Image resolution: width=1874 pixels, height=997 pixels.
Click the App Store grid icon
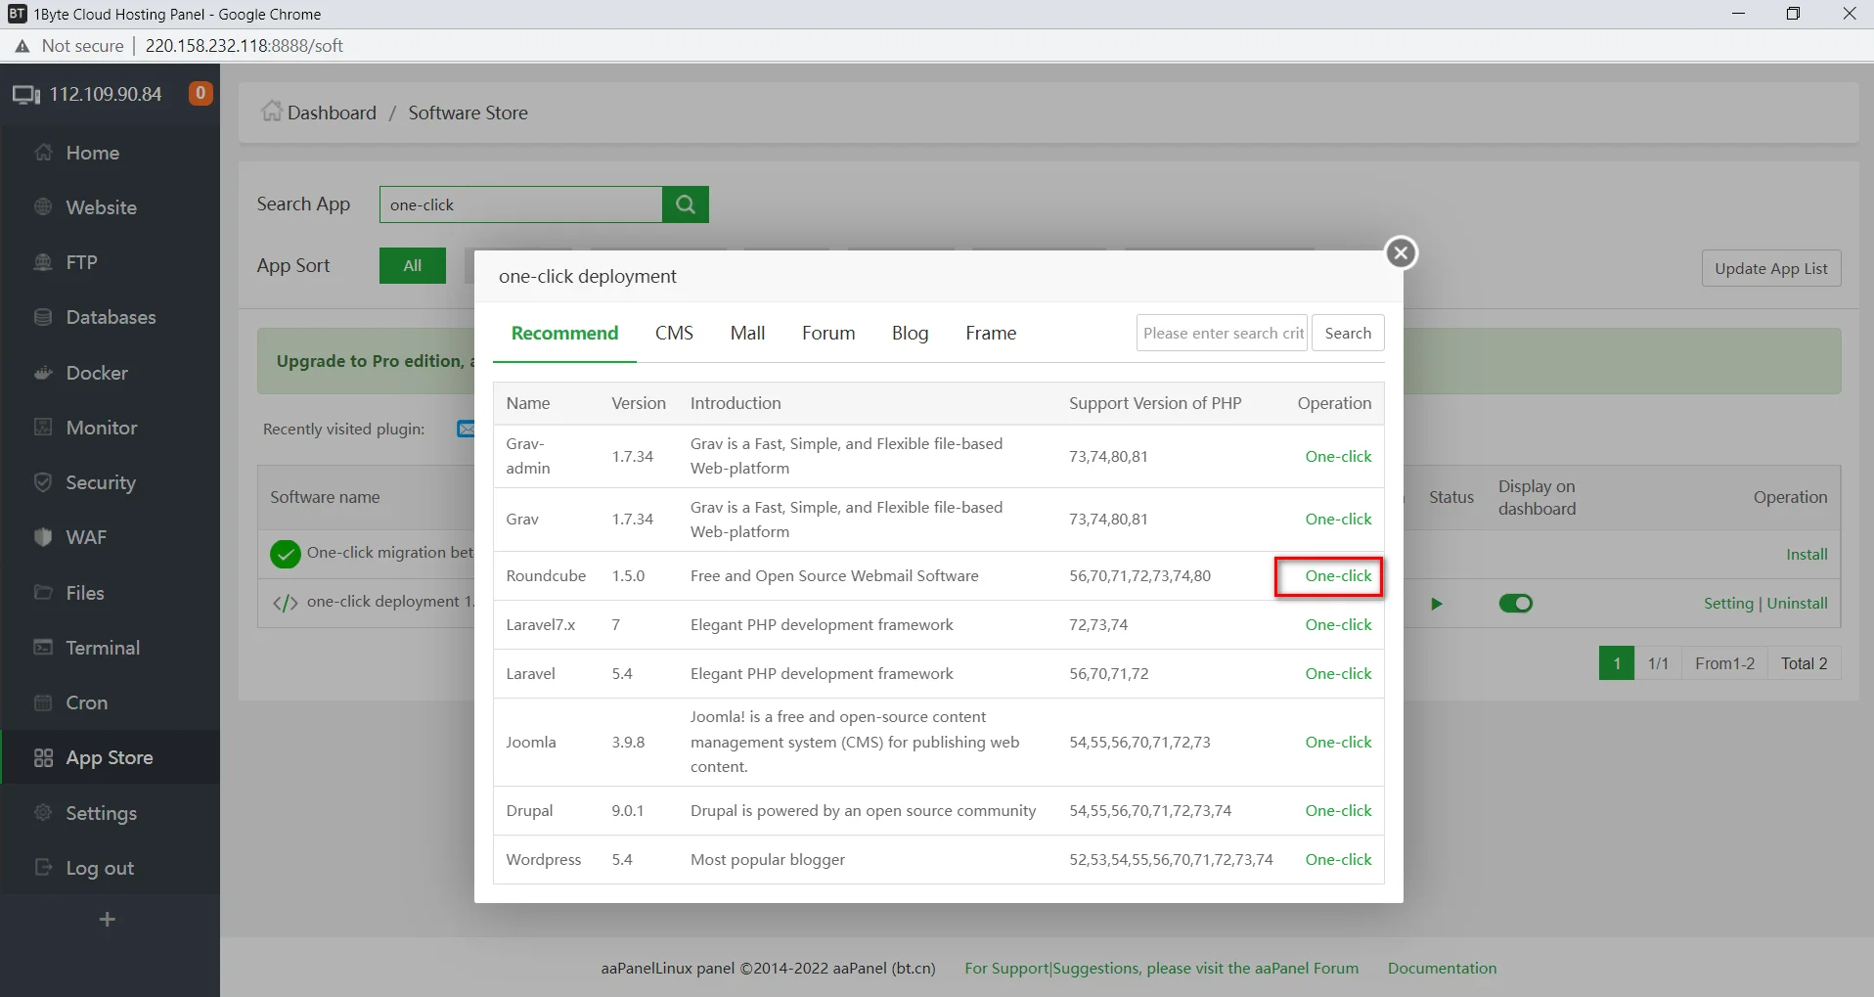pos(43,758)
